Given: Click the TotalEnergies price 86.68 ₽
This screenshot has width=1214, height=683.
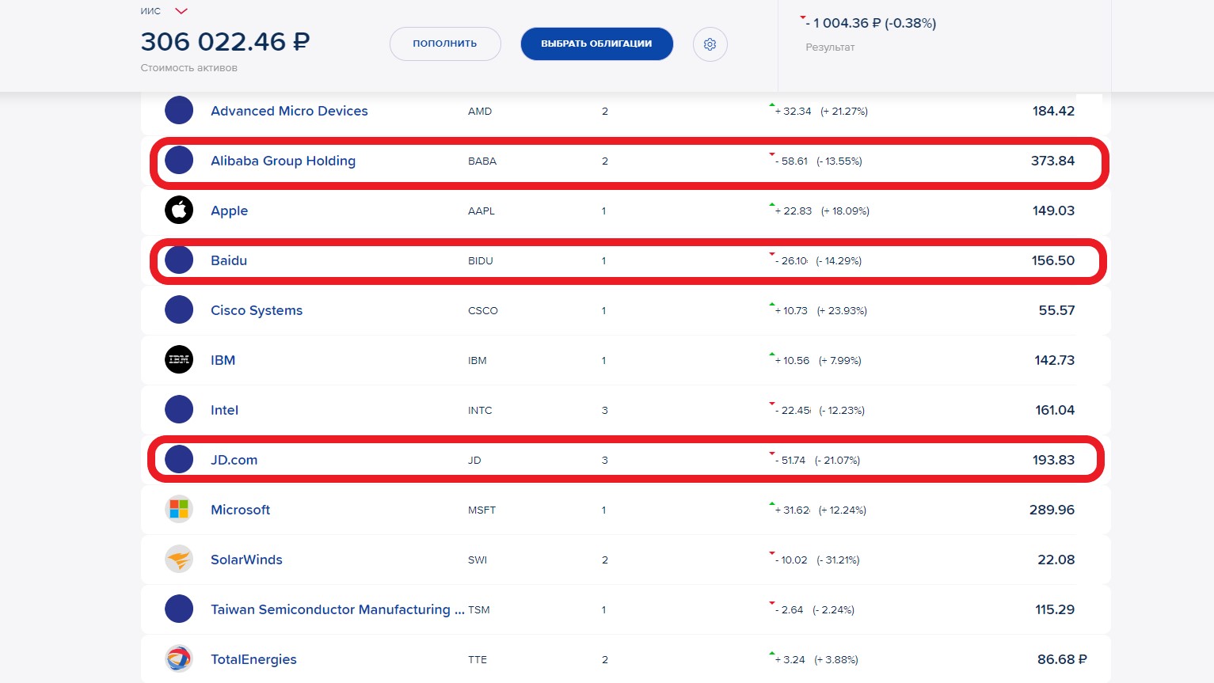Looking at the screenshot, I should click(x=1062, y=659).
